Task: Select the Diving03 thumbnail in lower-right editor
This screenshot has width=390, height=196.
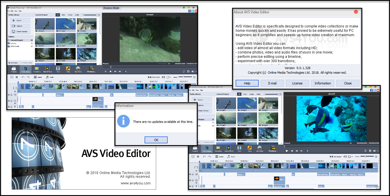Action: click(x=268, y=105)
